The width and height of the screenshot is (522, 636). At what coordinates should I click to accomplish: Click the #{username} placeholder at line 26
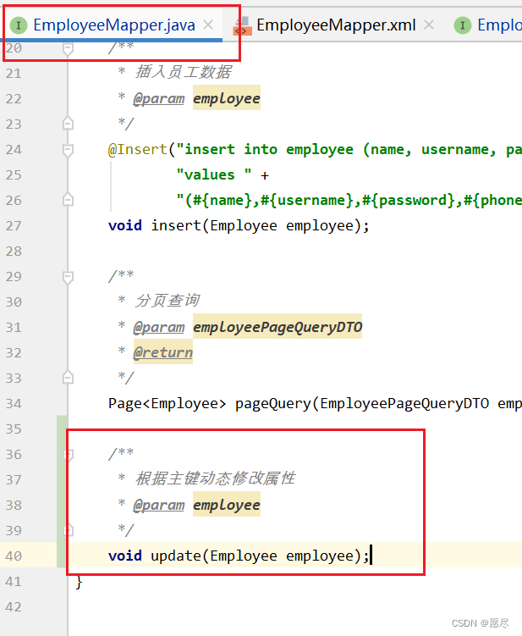[x=307, y=201]
